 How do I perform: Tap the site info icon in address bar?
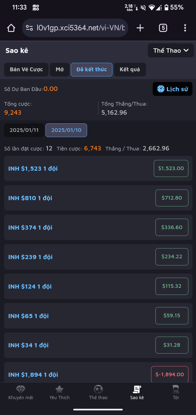tap(29, 28)
